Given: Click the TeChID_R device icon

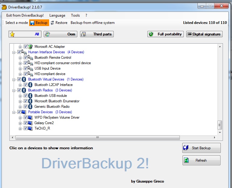Looking at the screenshot, I should tap(30, 128).
